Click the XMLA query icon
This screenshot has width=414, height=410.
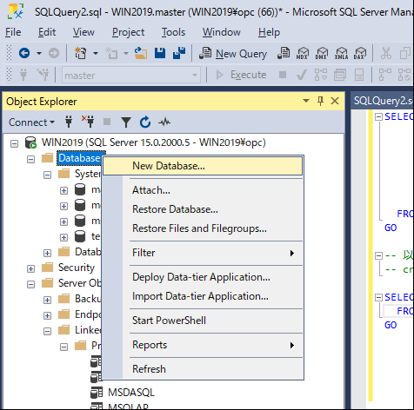(341, 53)
